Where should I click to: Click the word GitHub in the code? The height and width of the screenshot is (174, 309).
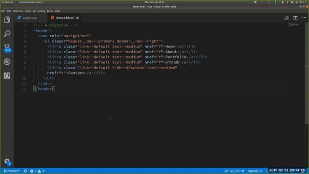coord(172,62)
